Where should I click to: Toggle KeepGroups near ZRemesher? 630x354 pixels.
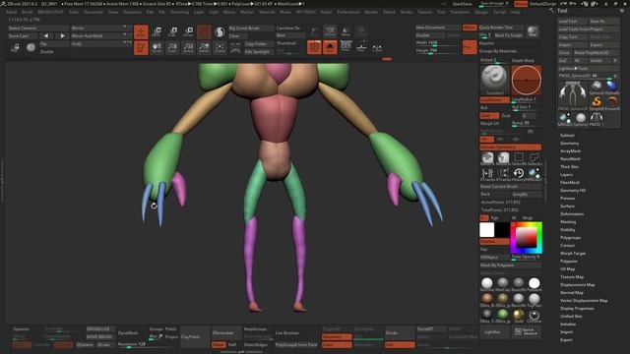coord(256,329)
